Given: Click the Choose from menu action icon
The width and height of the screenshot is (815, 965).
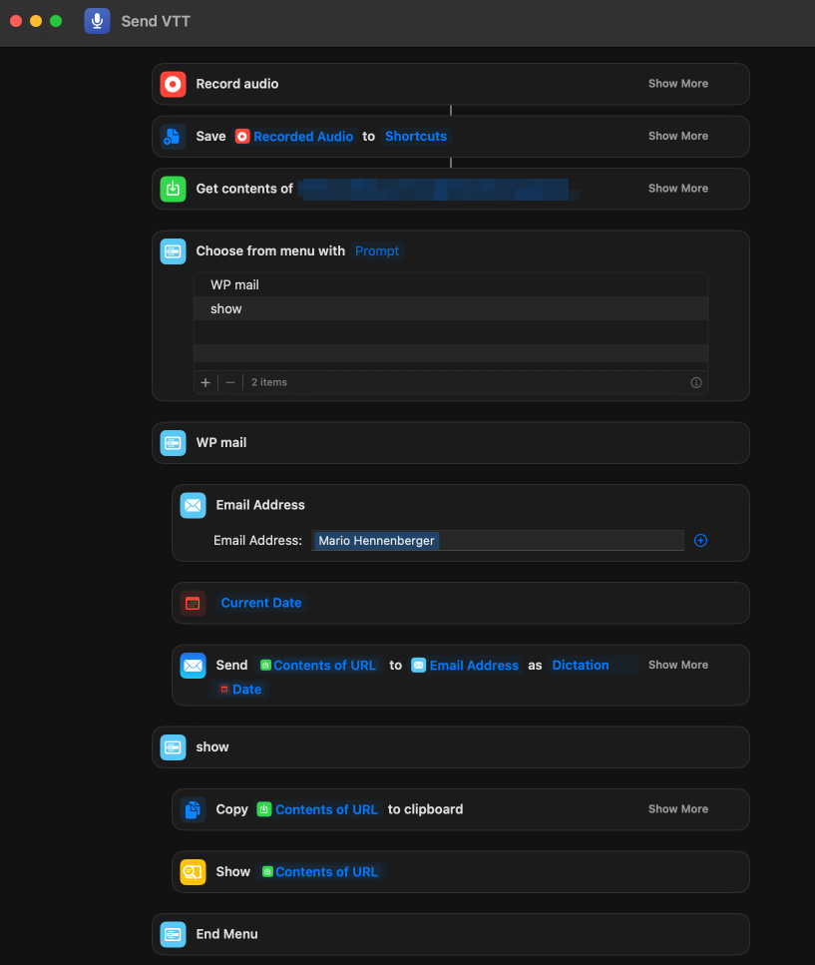Looking at the screenshot, I should pos(173,251).
